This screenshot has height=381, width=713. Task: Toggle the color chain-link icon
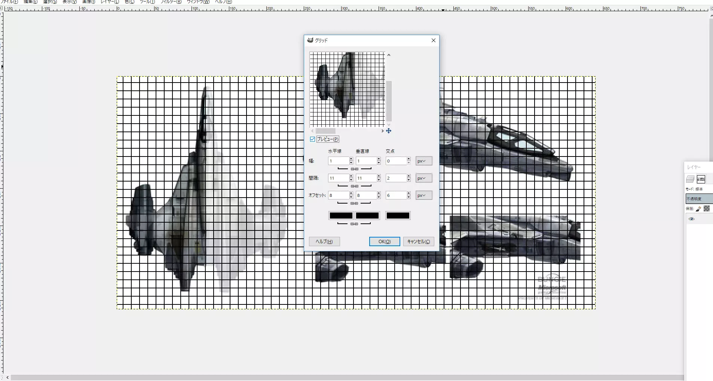click(x=355, y=224)
